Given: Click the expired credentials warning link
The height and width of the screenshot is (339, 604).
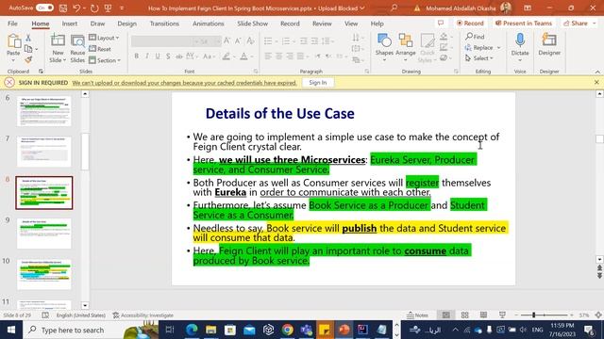Looking at the screenshot, I should pyautogui.click(x=185, y=83).
